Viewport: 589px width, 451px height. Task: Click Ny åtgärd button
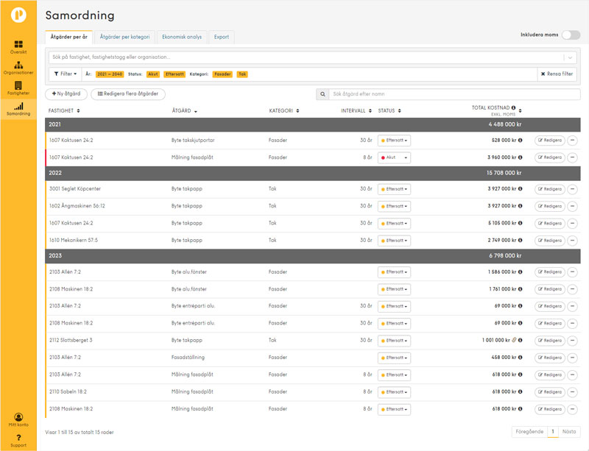click(x=66, y=94)
